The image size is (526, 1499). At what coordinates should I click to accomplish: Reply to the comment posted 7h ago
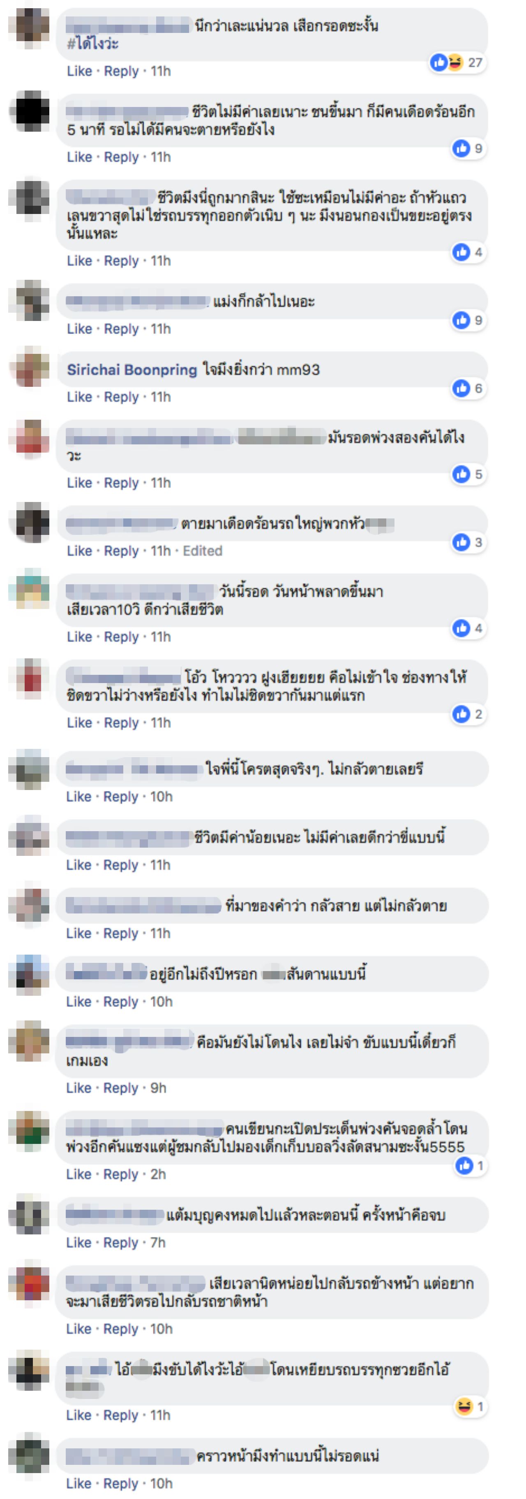(x=121, y=1242)
